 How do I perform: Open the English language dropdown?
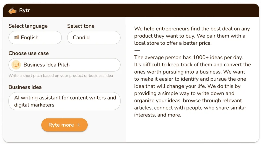pos(35,38)
